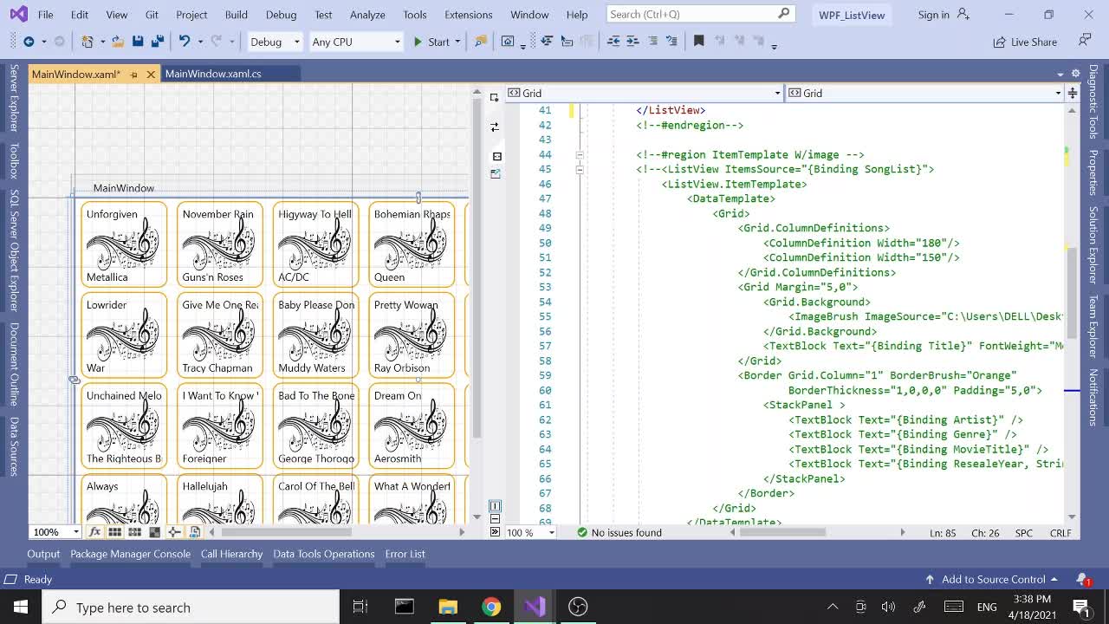Viewport: 1109px width, 624px height.
Task: Click the Windows Start button
Action: [x=21, y=607]
